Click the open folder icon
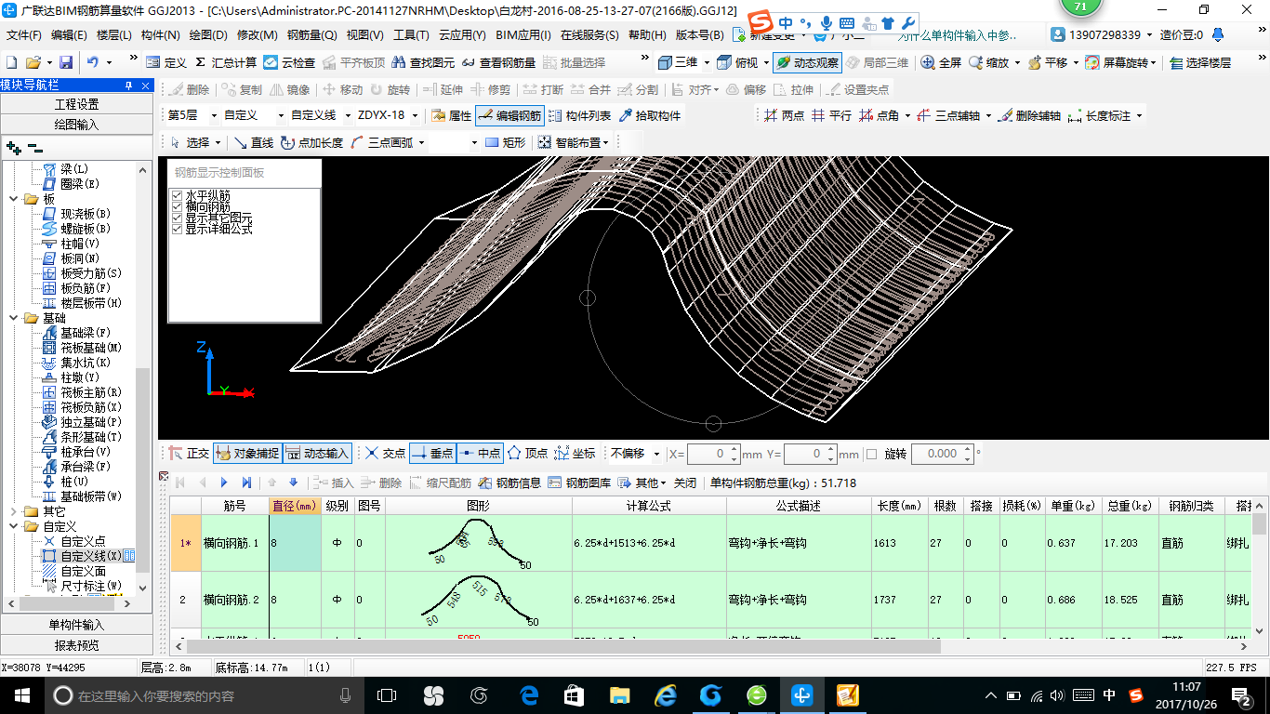The width and height of the screenshot is (1270, 714). 33,62
